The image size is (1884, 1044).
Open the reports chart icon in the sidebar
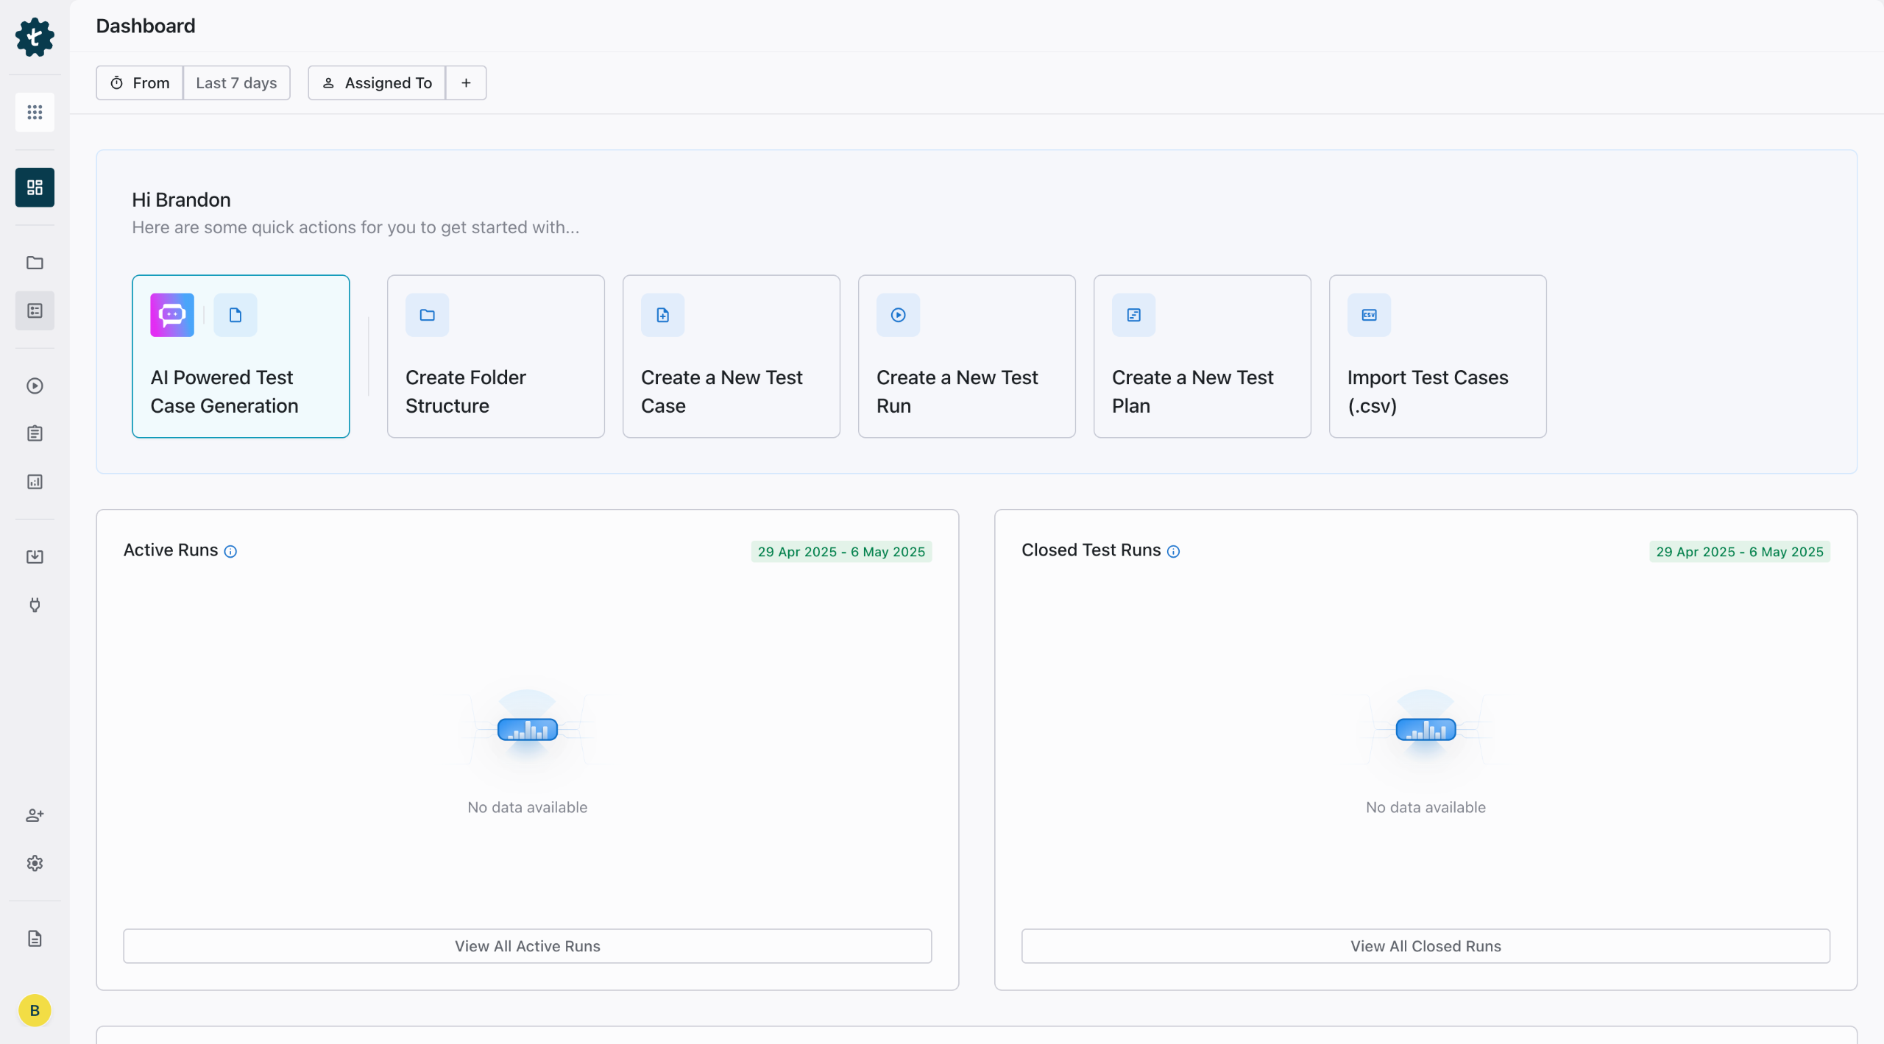click(35, 482)
